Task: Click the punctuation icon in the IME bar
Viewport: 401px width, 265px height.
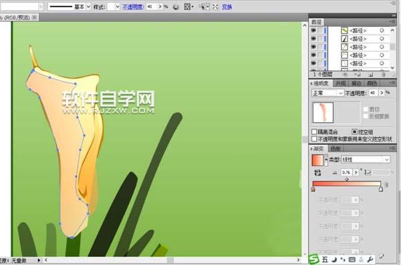Action: (343, 260)
